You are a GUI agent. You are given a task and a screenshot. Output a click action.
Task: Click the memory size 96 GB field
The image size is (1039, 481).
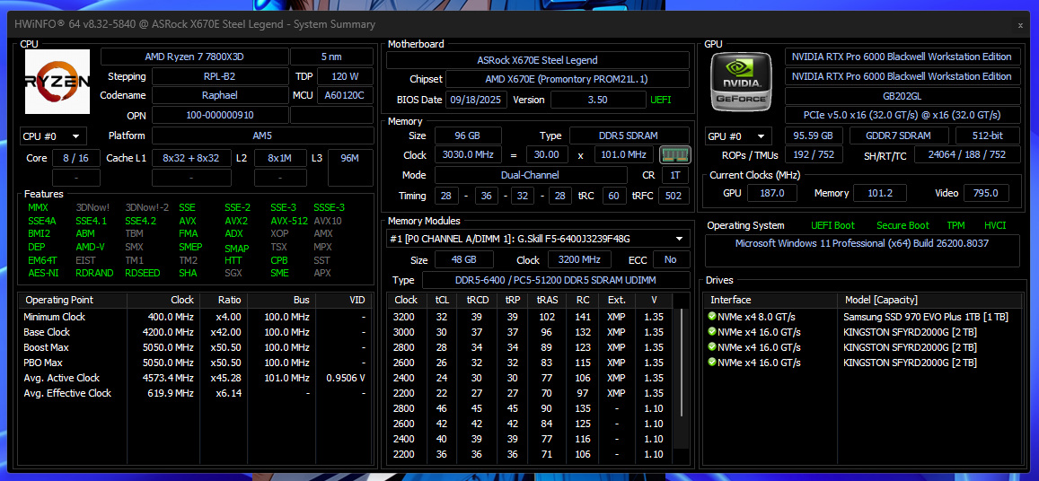point(468,136)
